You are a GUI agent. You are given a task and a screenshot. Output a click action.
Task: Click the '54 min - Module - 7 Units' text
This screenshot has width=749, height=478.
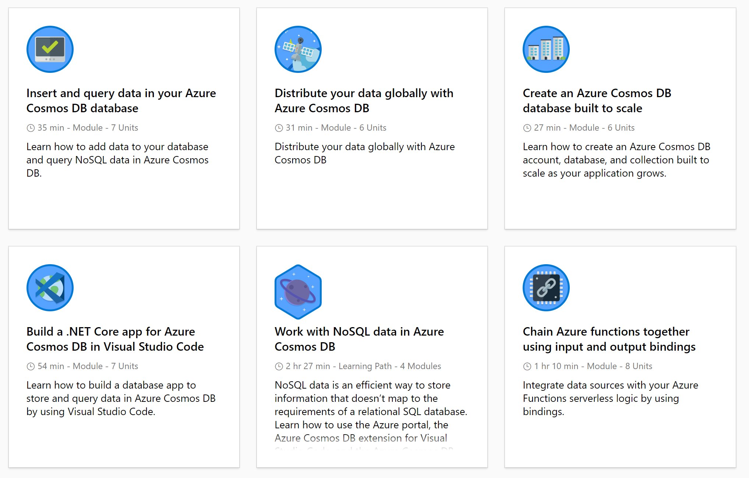tap(88, 366)
